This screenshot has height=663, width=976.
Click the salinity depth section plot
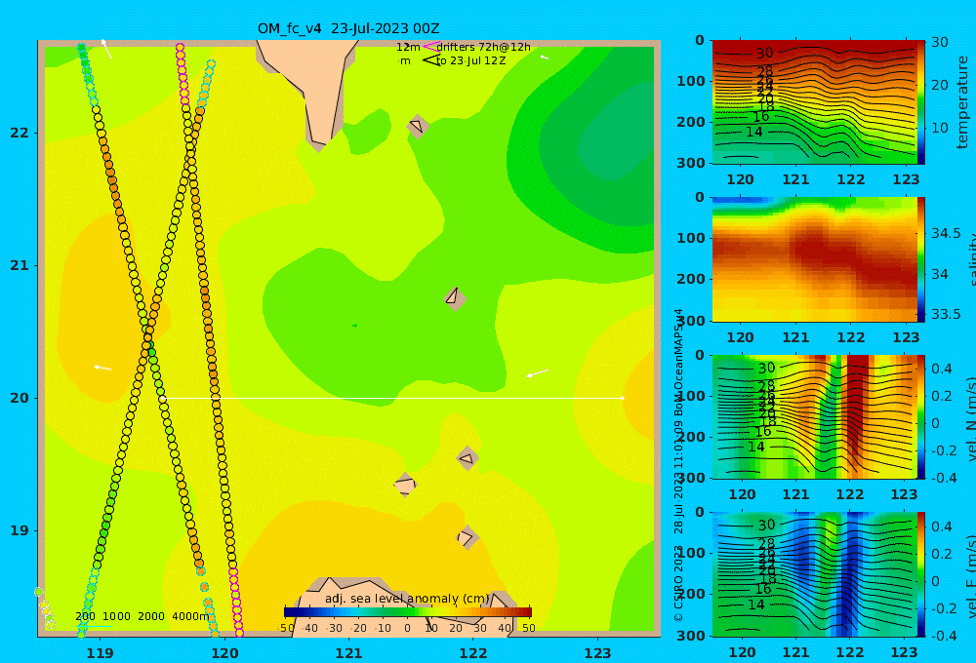(814, 259)
